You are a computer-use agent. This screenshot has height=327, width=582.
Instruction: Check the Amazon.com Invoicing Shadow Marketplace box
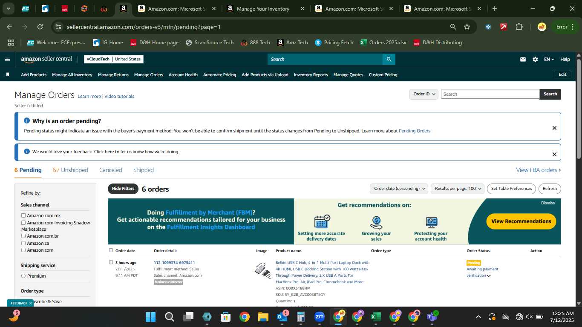point(23,223)
